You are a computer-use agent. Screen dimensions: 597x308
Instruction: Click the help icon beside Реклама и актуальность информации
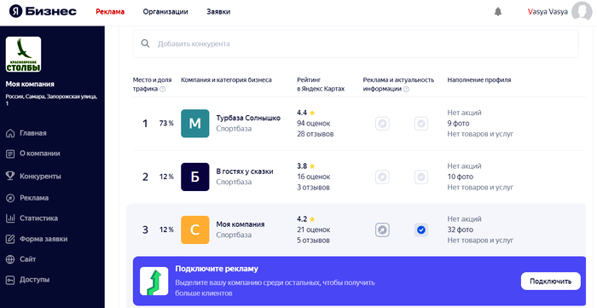[406, 89]
